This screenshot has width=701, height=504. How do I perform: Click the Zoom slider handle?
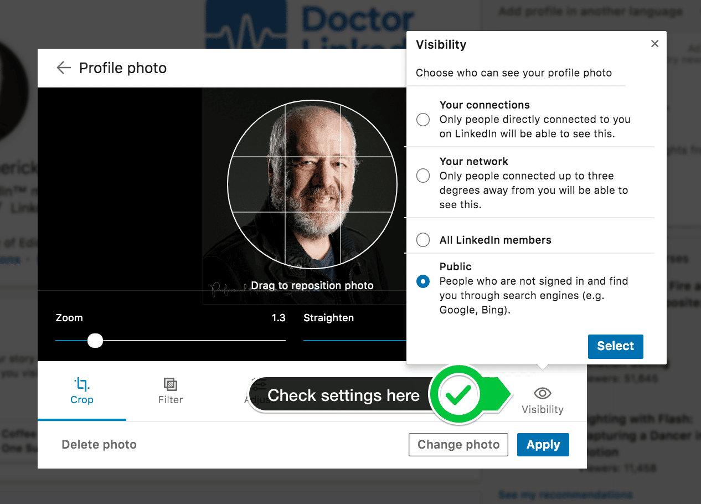[95, 341]
